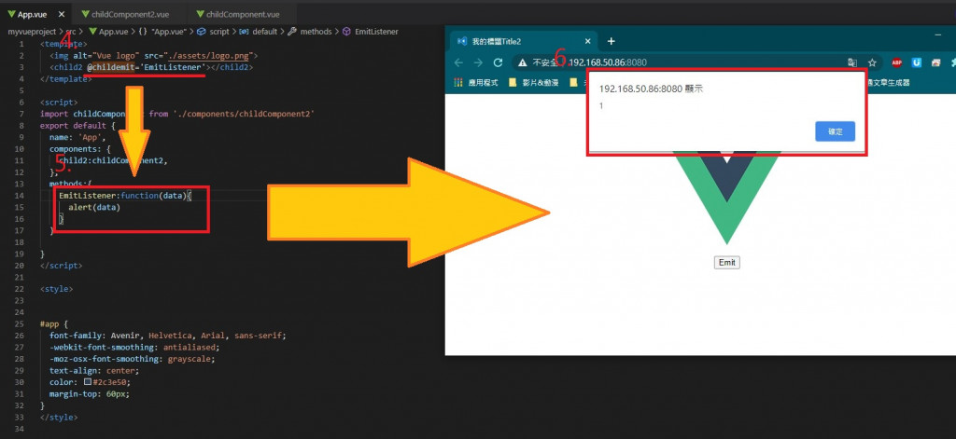Switch to the childComponent.vue editor tab
Screen dimensions: 956x439
pos(240,14)
